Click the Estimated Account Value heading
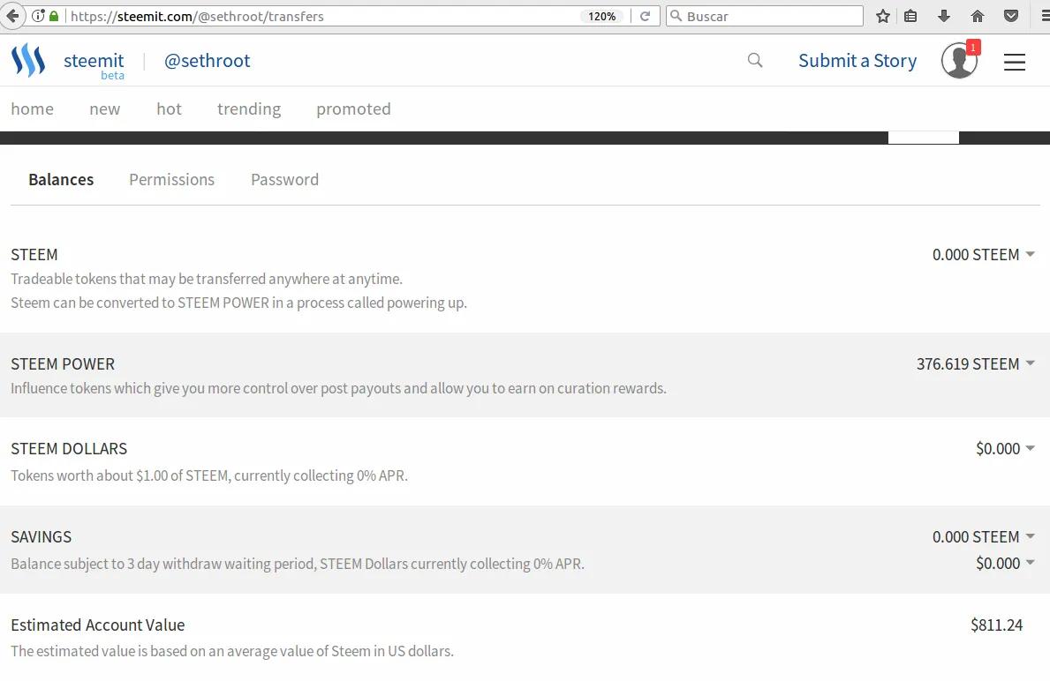 98,625
